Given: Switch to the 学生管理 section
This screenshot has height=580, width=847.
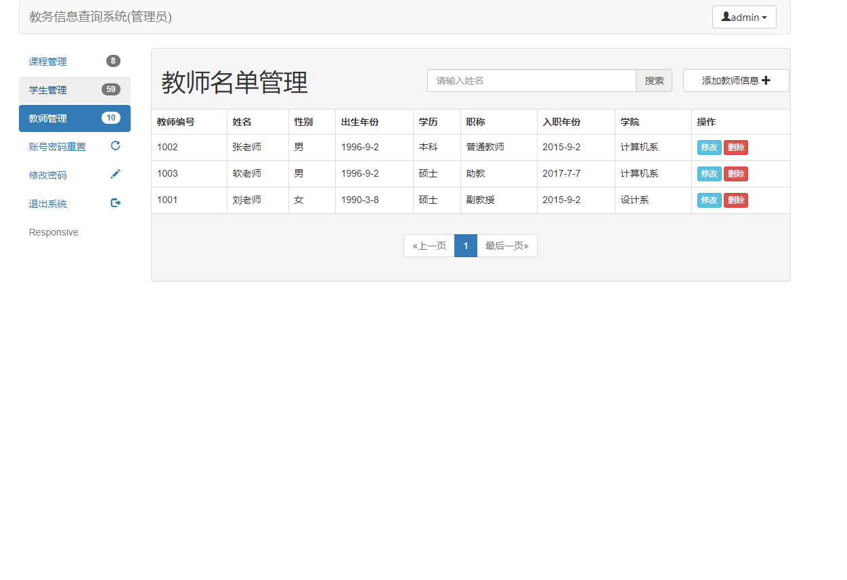Looking at the screenshot, I should (x=47, y=89).
